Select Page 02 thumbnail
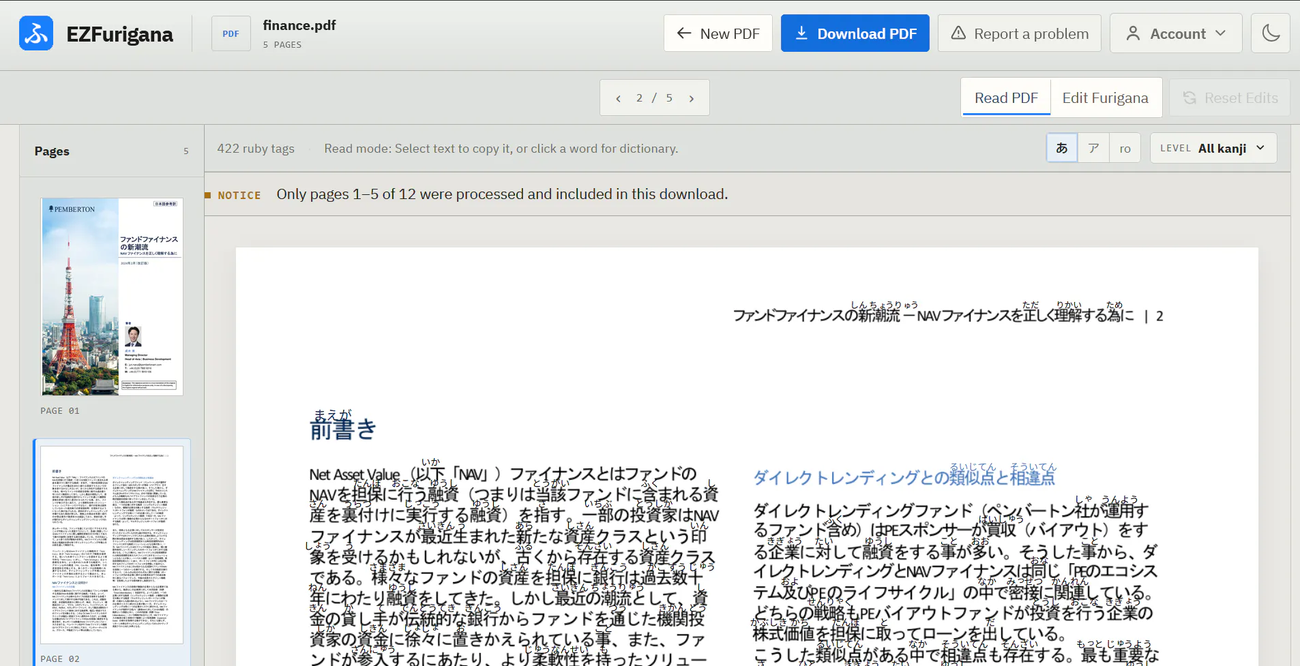1300x666 pixels. pyautogui.click(x=112, y=545)
